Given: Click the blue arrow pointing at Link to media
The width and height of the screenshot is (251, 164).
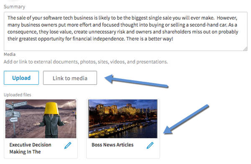Looking at the screenshot, I should pyautogui.click(x=136, y=81).
